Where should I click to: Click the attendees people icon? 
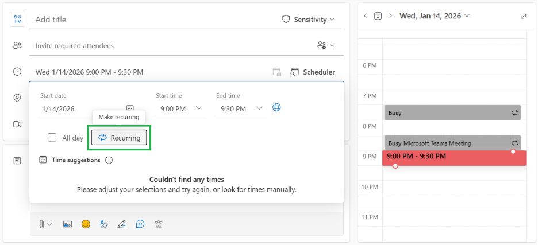click(17, 45)
